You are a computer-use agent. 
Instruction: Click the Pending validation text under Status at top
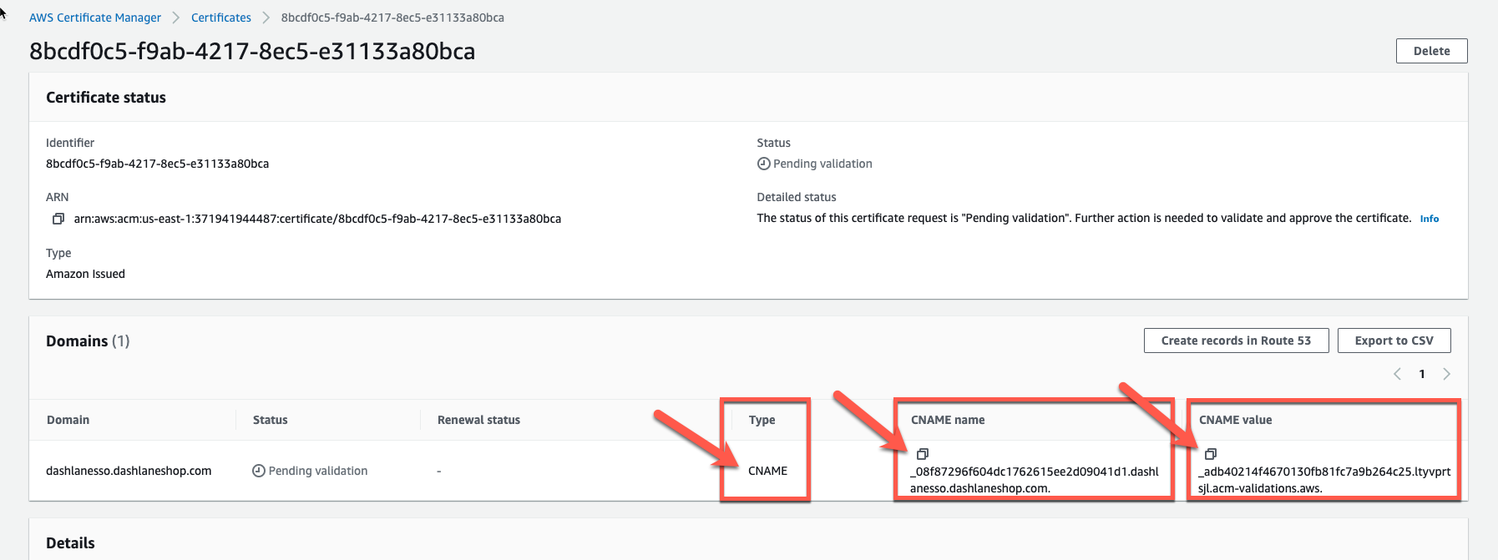click(x=822, y=164)
